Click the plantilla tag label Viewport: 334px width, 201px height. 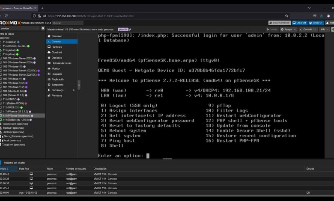pyautogui.click(x=123, y=30)
